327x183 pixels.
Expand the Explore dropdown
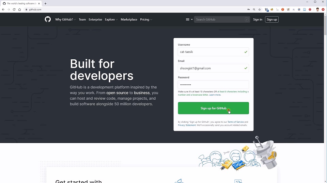click(111, 20)
